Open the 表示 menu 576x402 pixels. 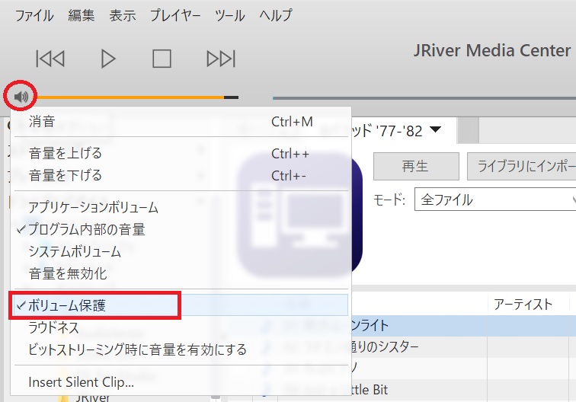tap(123, 15)
